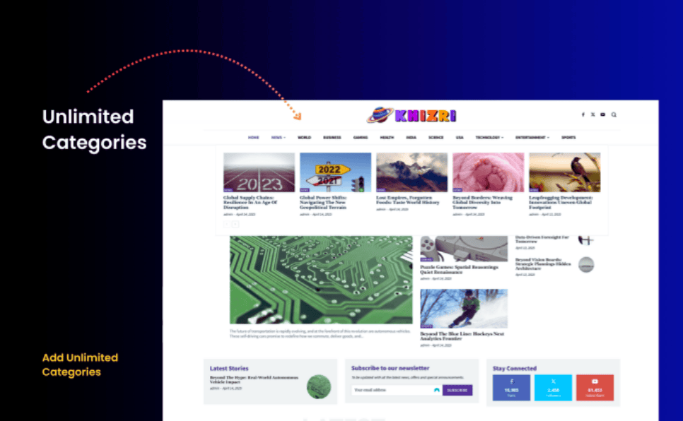
Task: Open search with the magnifier icon
Action: [x=614, y=114]
